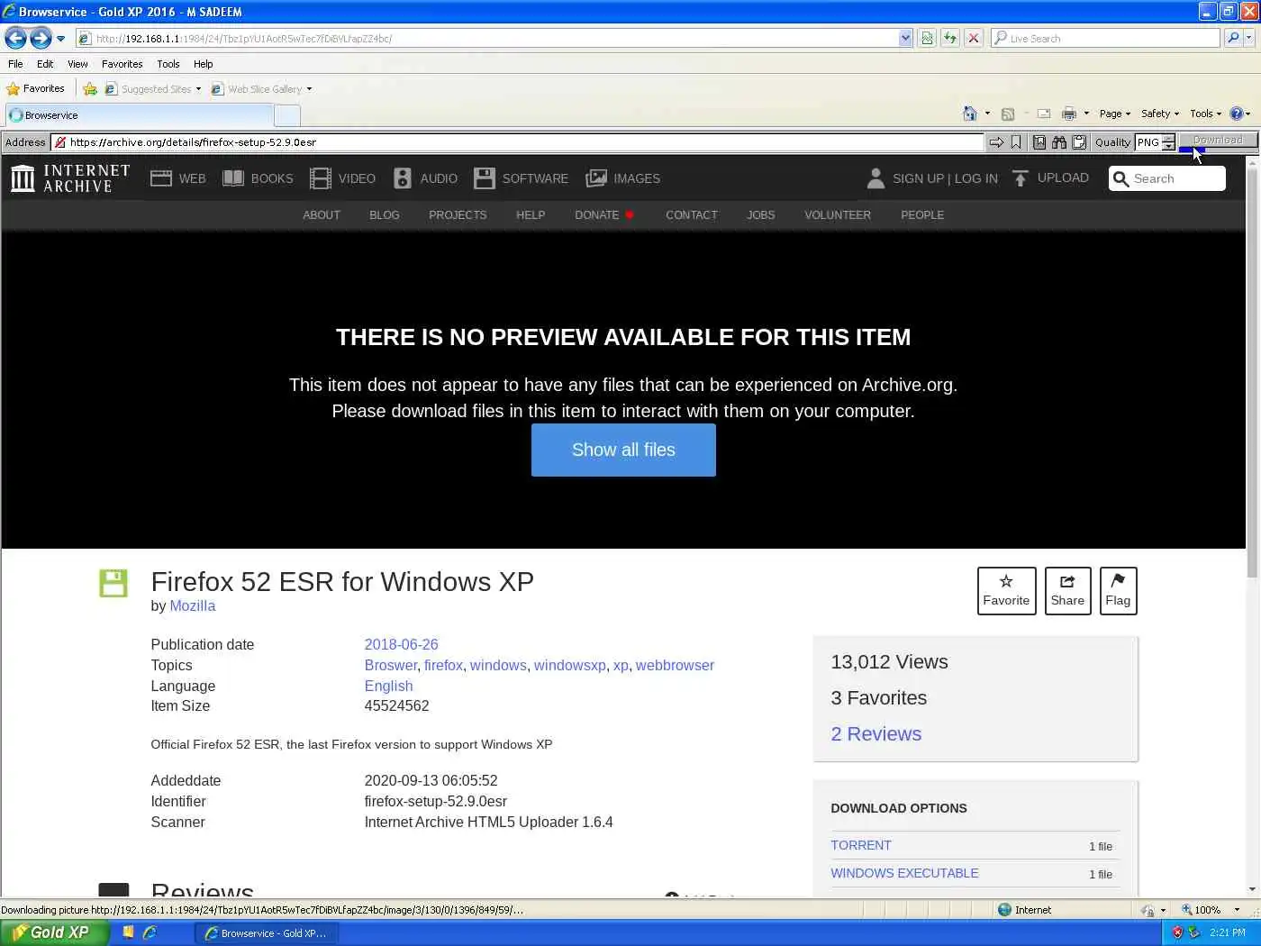Viewport: 1261px width, 946px height.
Task: Open the Edit menu
Action: click(45, 64)
